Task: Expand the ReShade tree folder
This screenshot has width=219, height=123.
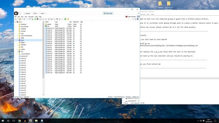Action: point(17,45)
